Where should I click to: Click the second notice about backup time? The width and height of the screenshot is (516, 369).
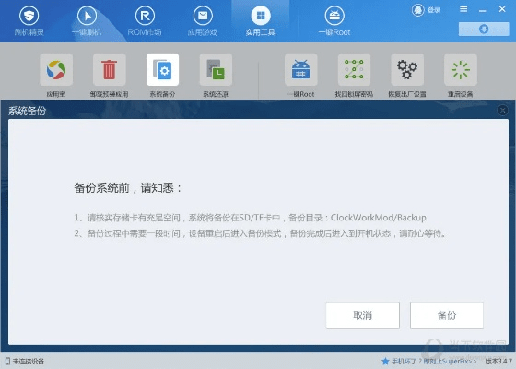[260, 233]
